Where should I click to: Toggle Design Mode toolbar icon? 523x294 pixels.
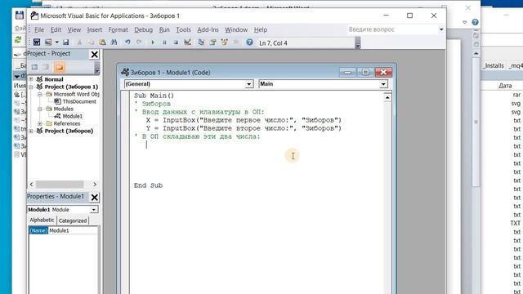pos(187,42)
